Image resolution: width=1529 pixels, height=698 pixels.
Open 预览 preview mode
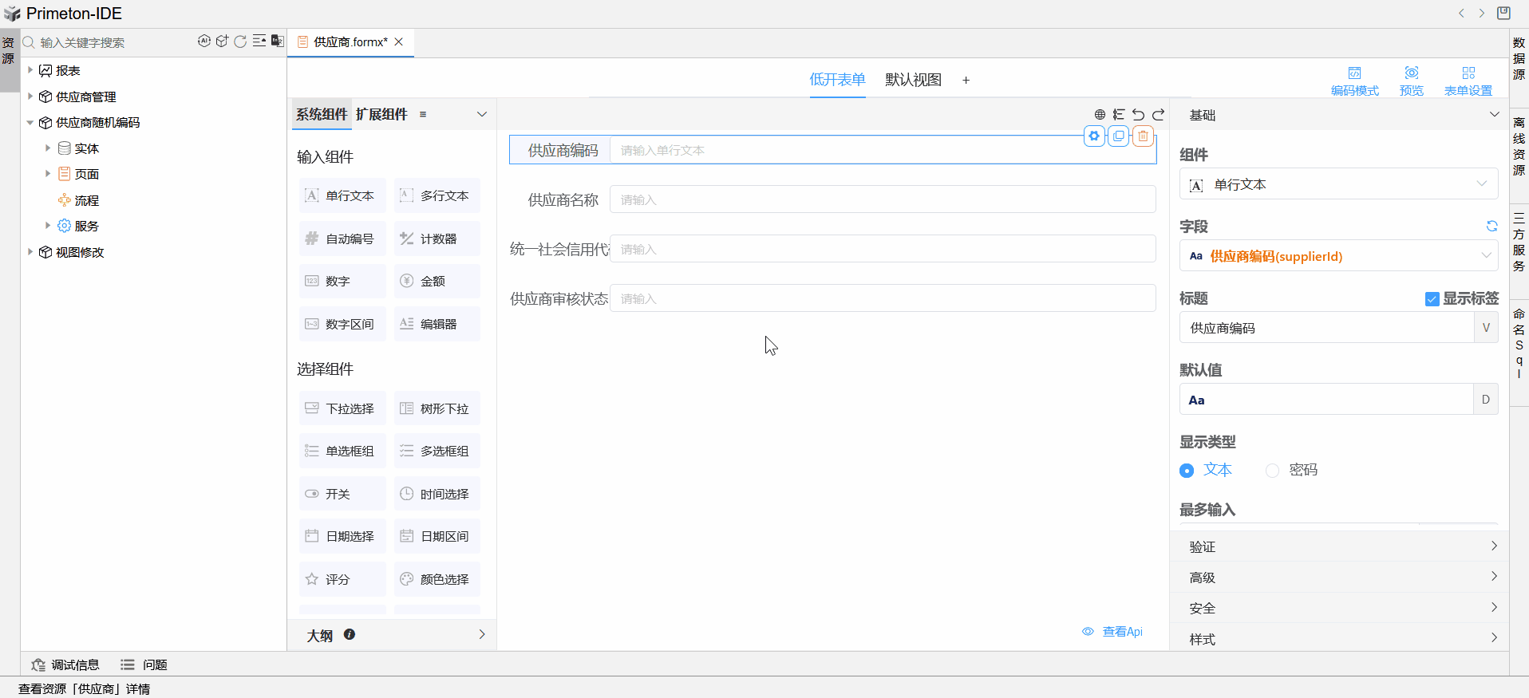tap(1411, 81)
